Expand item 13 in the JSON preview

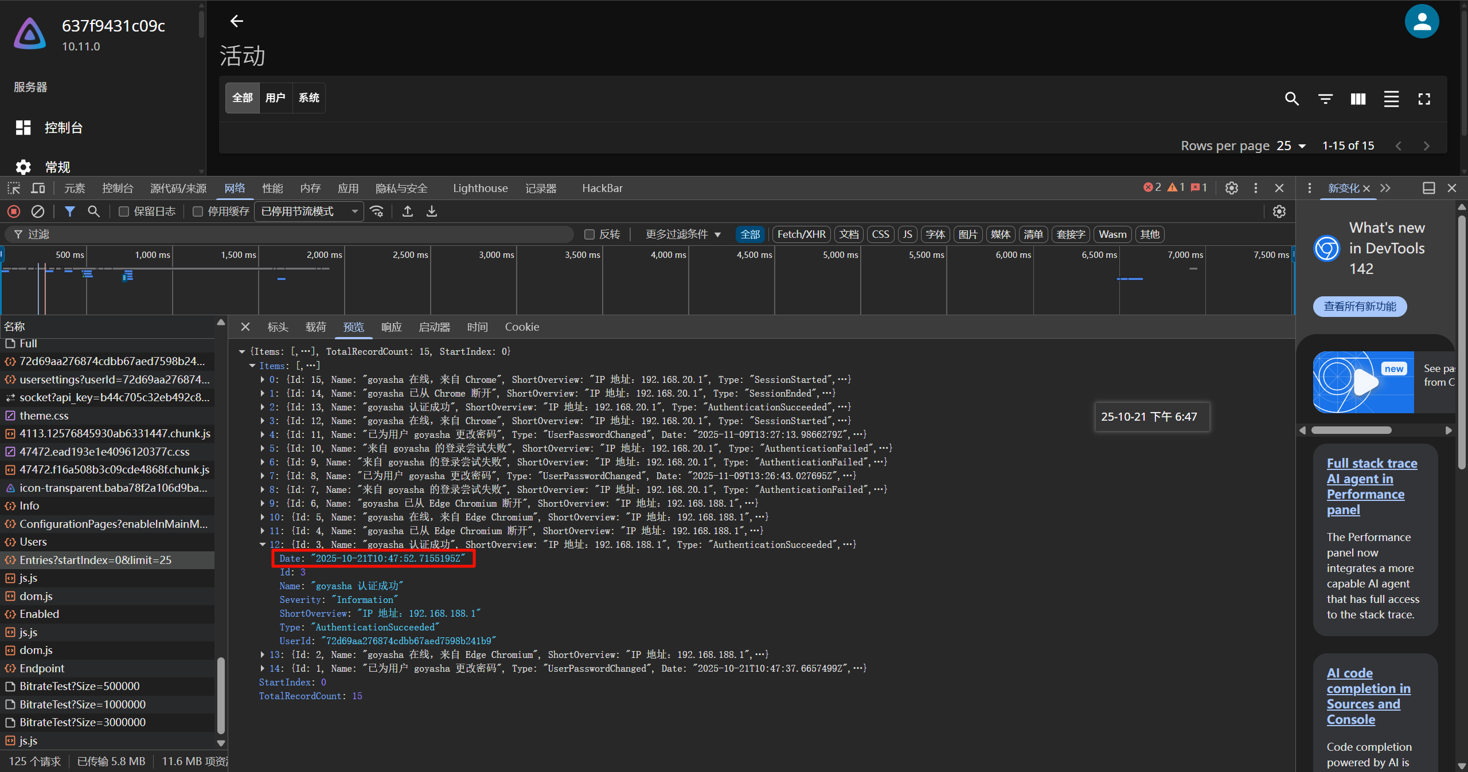pos(263,655)
